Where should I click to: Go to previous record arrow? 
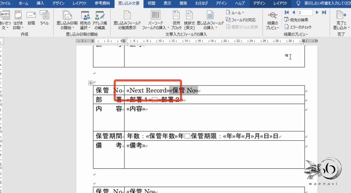click(293, 13)
